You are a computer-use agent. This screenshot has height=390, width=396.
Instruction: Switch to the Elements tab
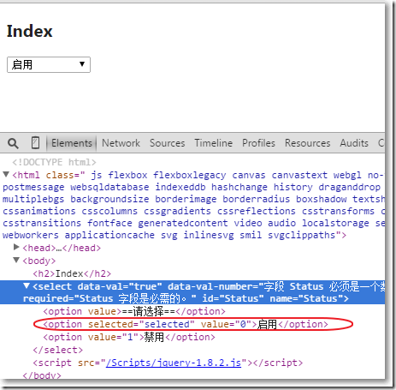pyautogui.click(x=72, y=143)
